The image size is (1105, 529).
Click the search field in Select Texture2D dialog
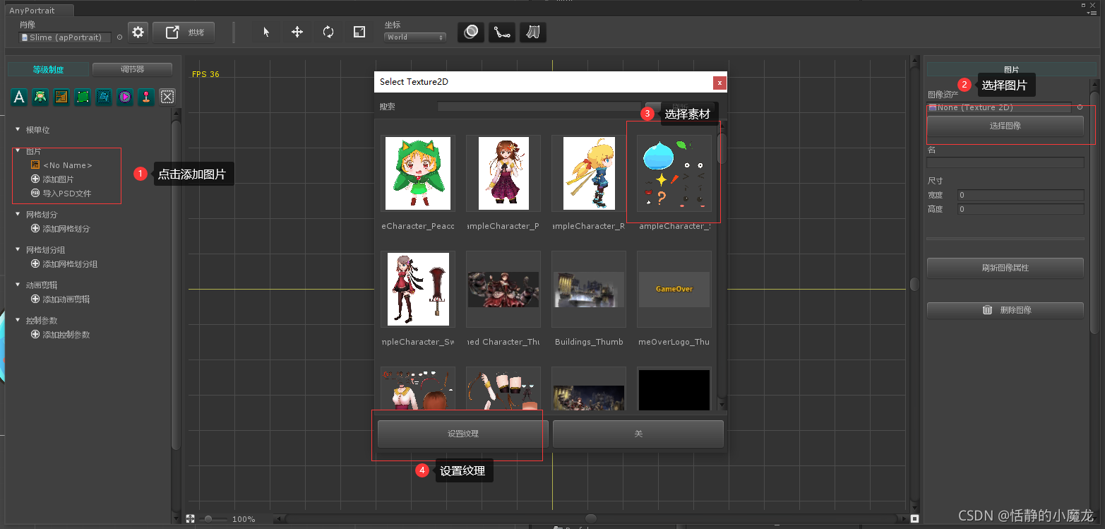coord(539,107)
